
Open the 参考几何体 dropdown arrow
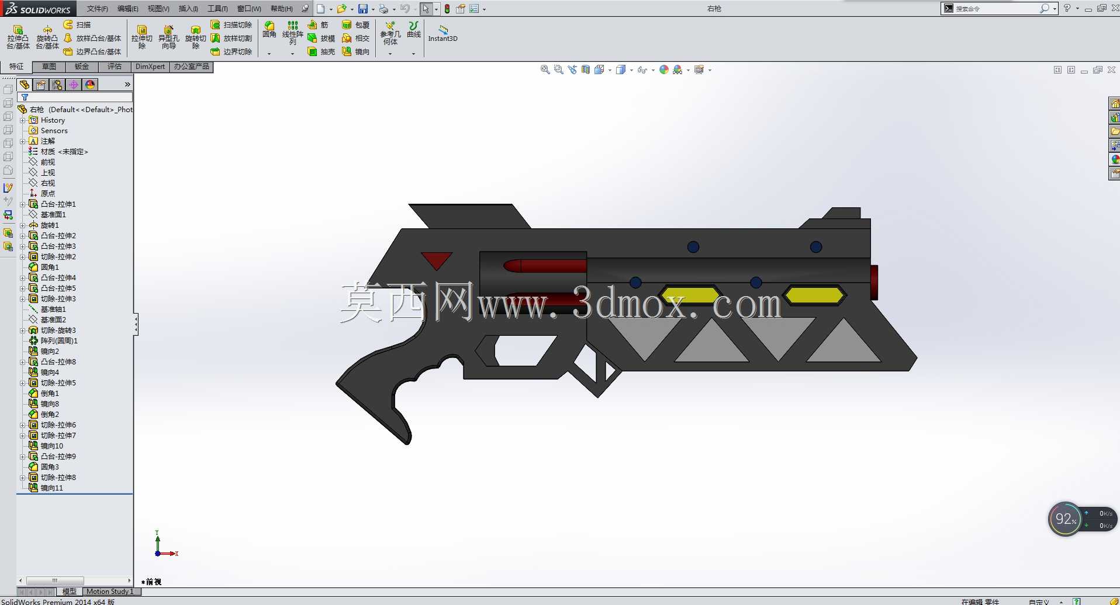(390, 54)
